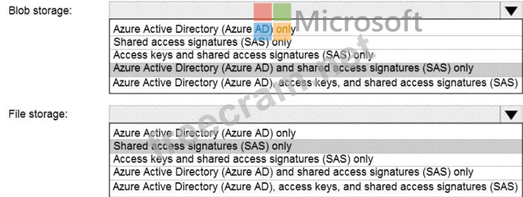Screen dimensions: 523x197
Task: Pick File 'Access keys and shared access signatures (SAS) only'
Action: point(243,159)
